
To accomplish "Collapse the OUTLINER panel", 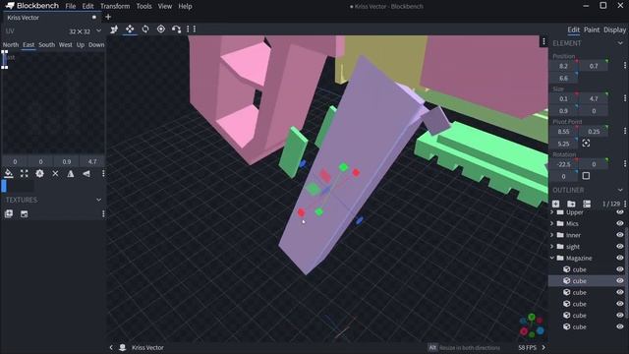I will click(620, 190).
